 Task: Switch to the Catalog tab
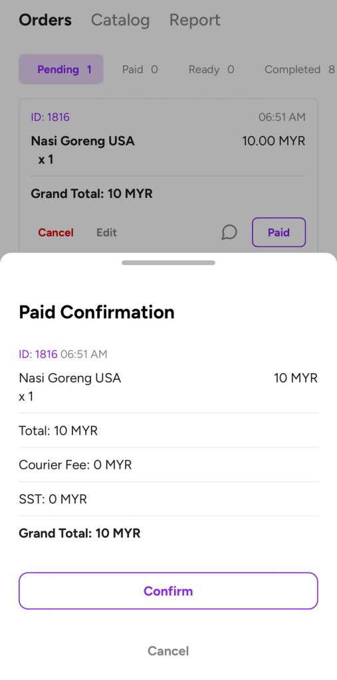tap(120, 20)
